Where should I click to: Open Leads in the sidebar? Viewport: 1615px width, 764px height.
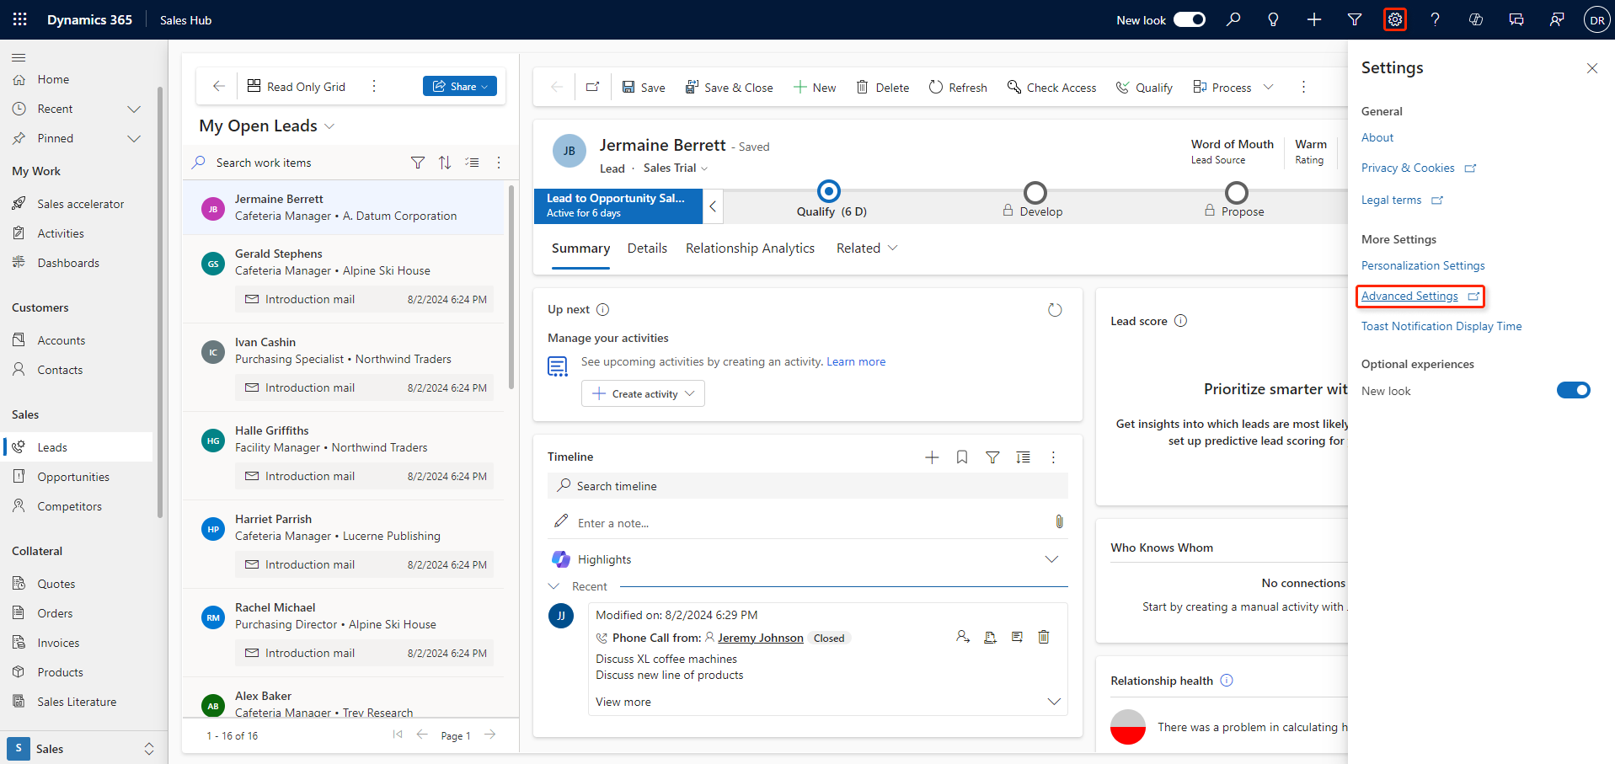[x=78, y=447]
